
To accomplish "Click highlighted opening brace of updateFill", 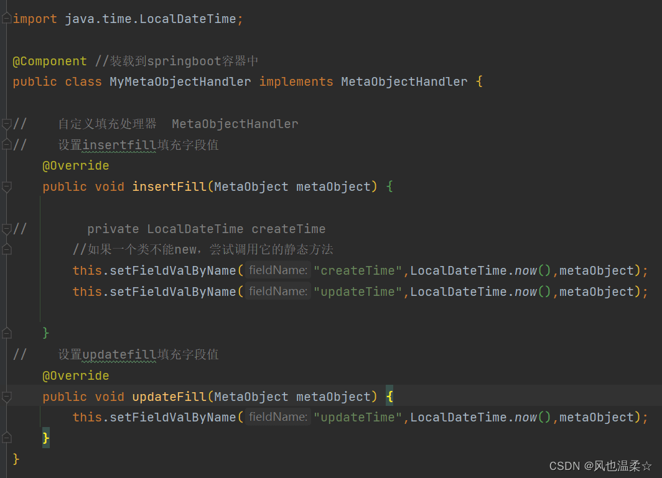I will point(389,396).
